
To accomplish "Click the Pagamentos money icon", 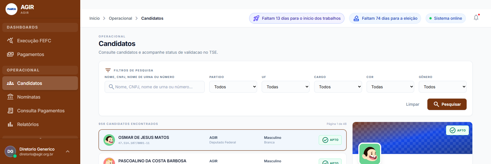I will [x=10, y=54].
